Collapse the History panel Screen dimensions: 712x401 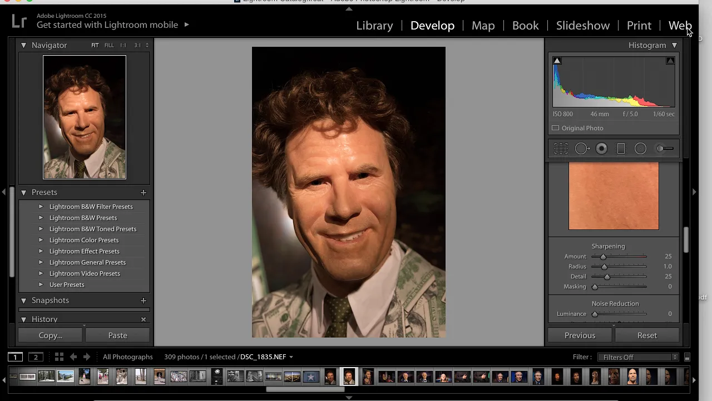[23, 319]
